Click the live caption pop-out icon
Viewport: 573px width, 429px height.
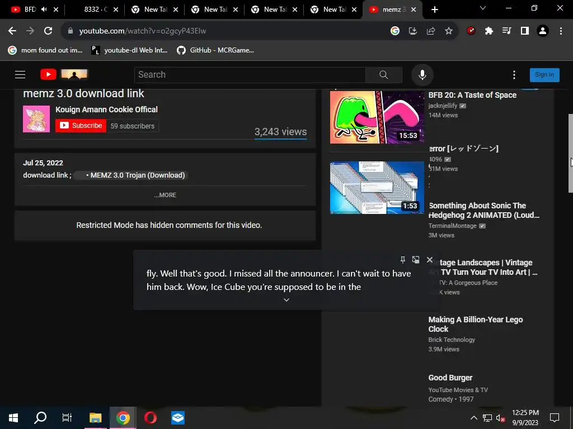click(416, 260)
